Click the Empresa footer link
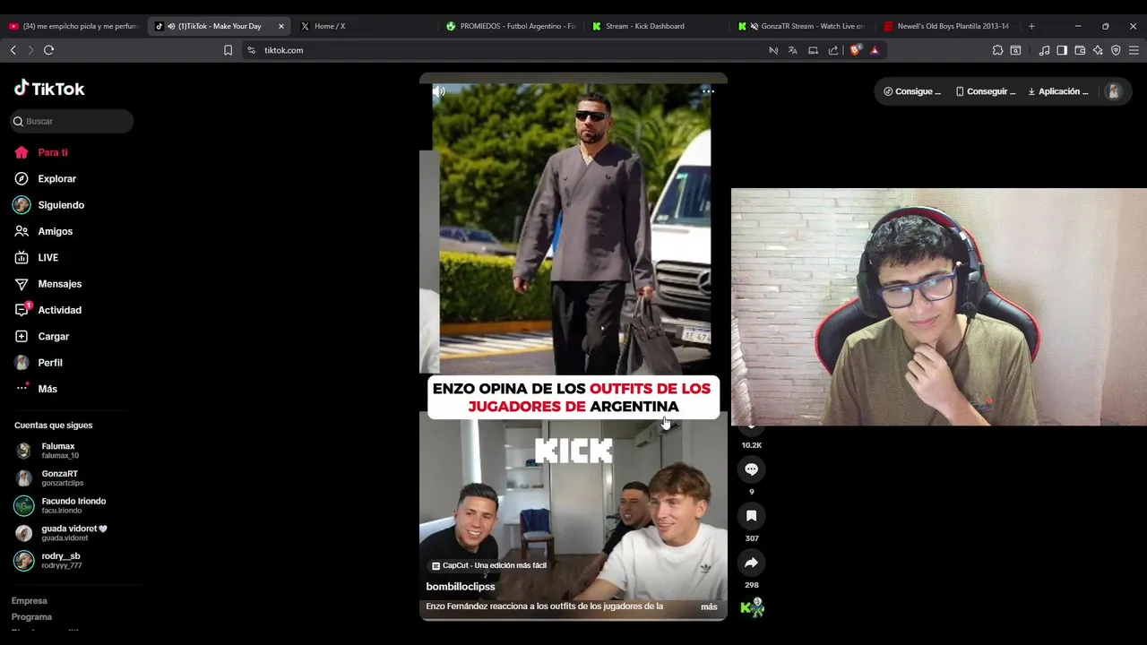1147x645 pixels. 30,601
